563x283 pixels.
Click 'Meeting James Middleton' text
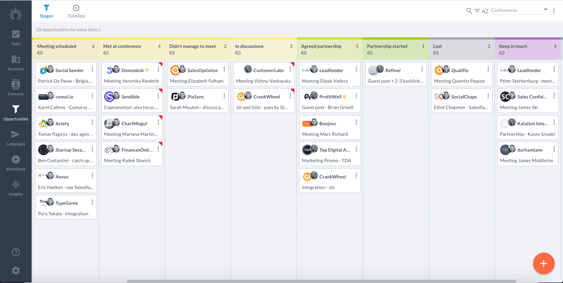point(526,161)
